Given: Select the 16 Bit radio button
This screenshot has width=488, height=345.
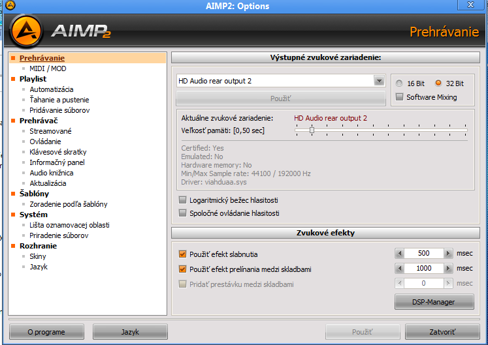Looking at the screenshot, I should [399, 83].
